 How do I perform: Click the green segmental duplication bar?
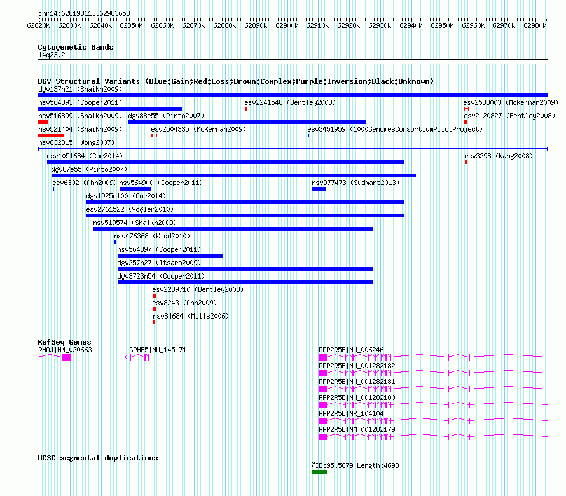319,472
